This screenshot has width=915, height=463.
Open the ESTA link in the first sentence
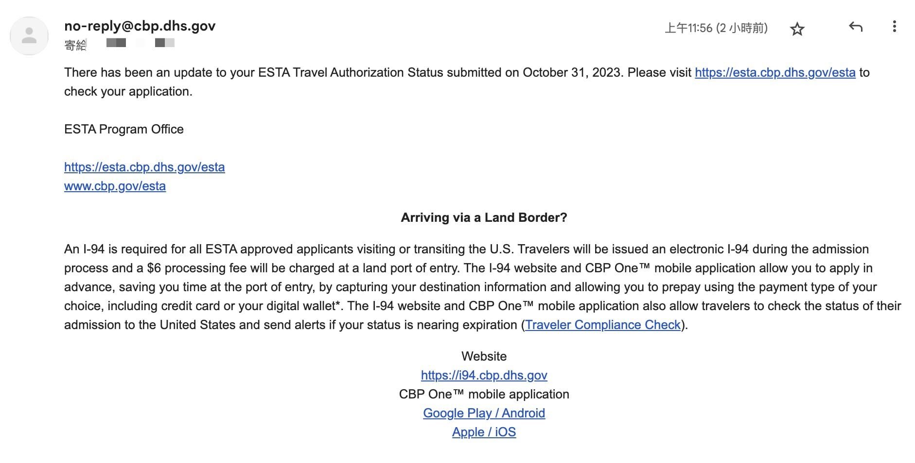click(x=774, y=73)
